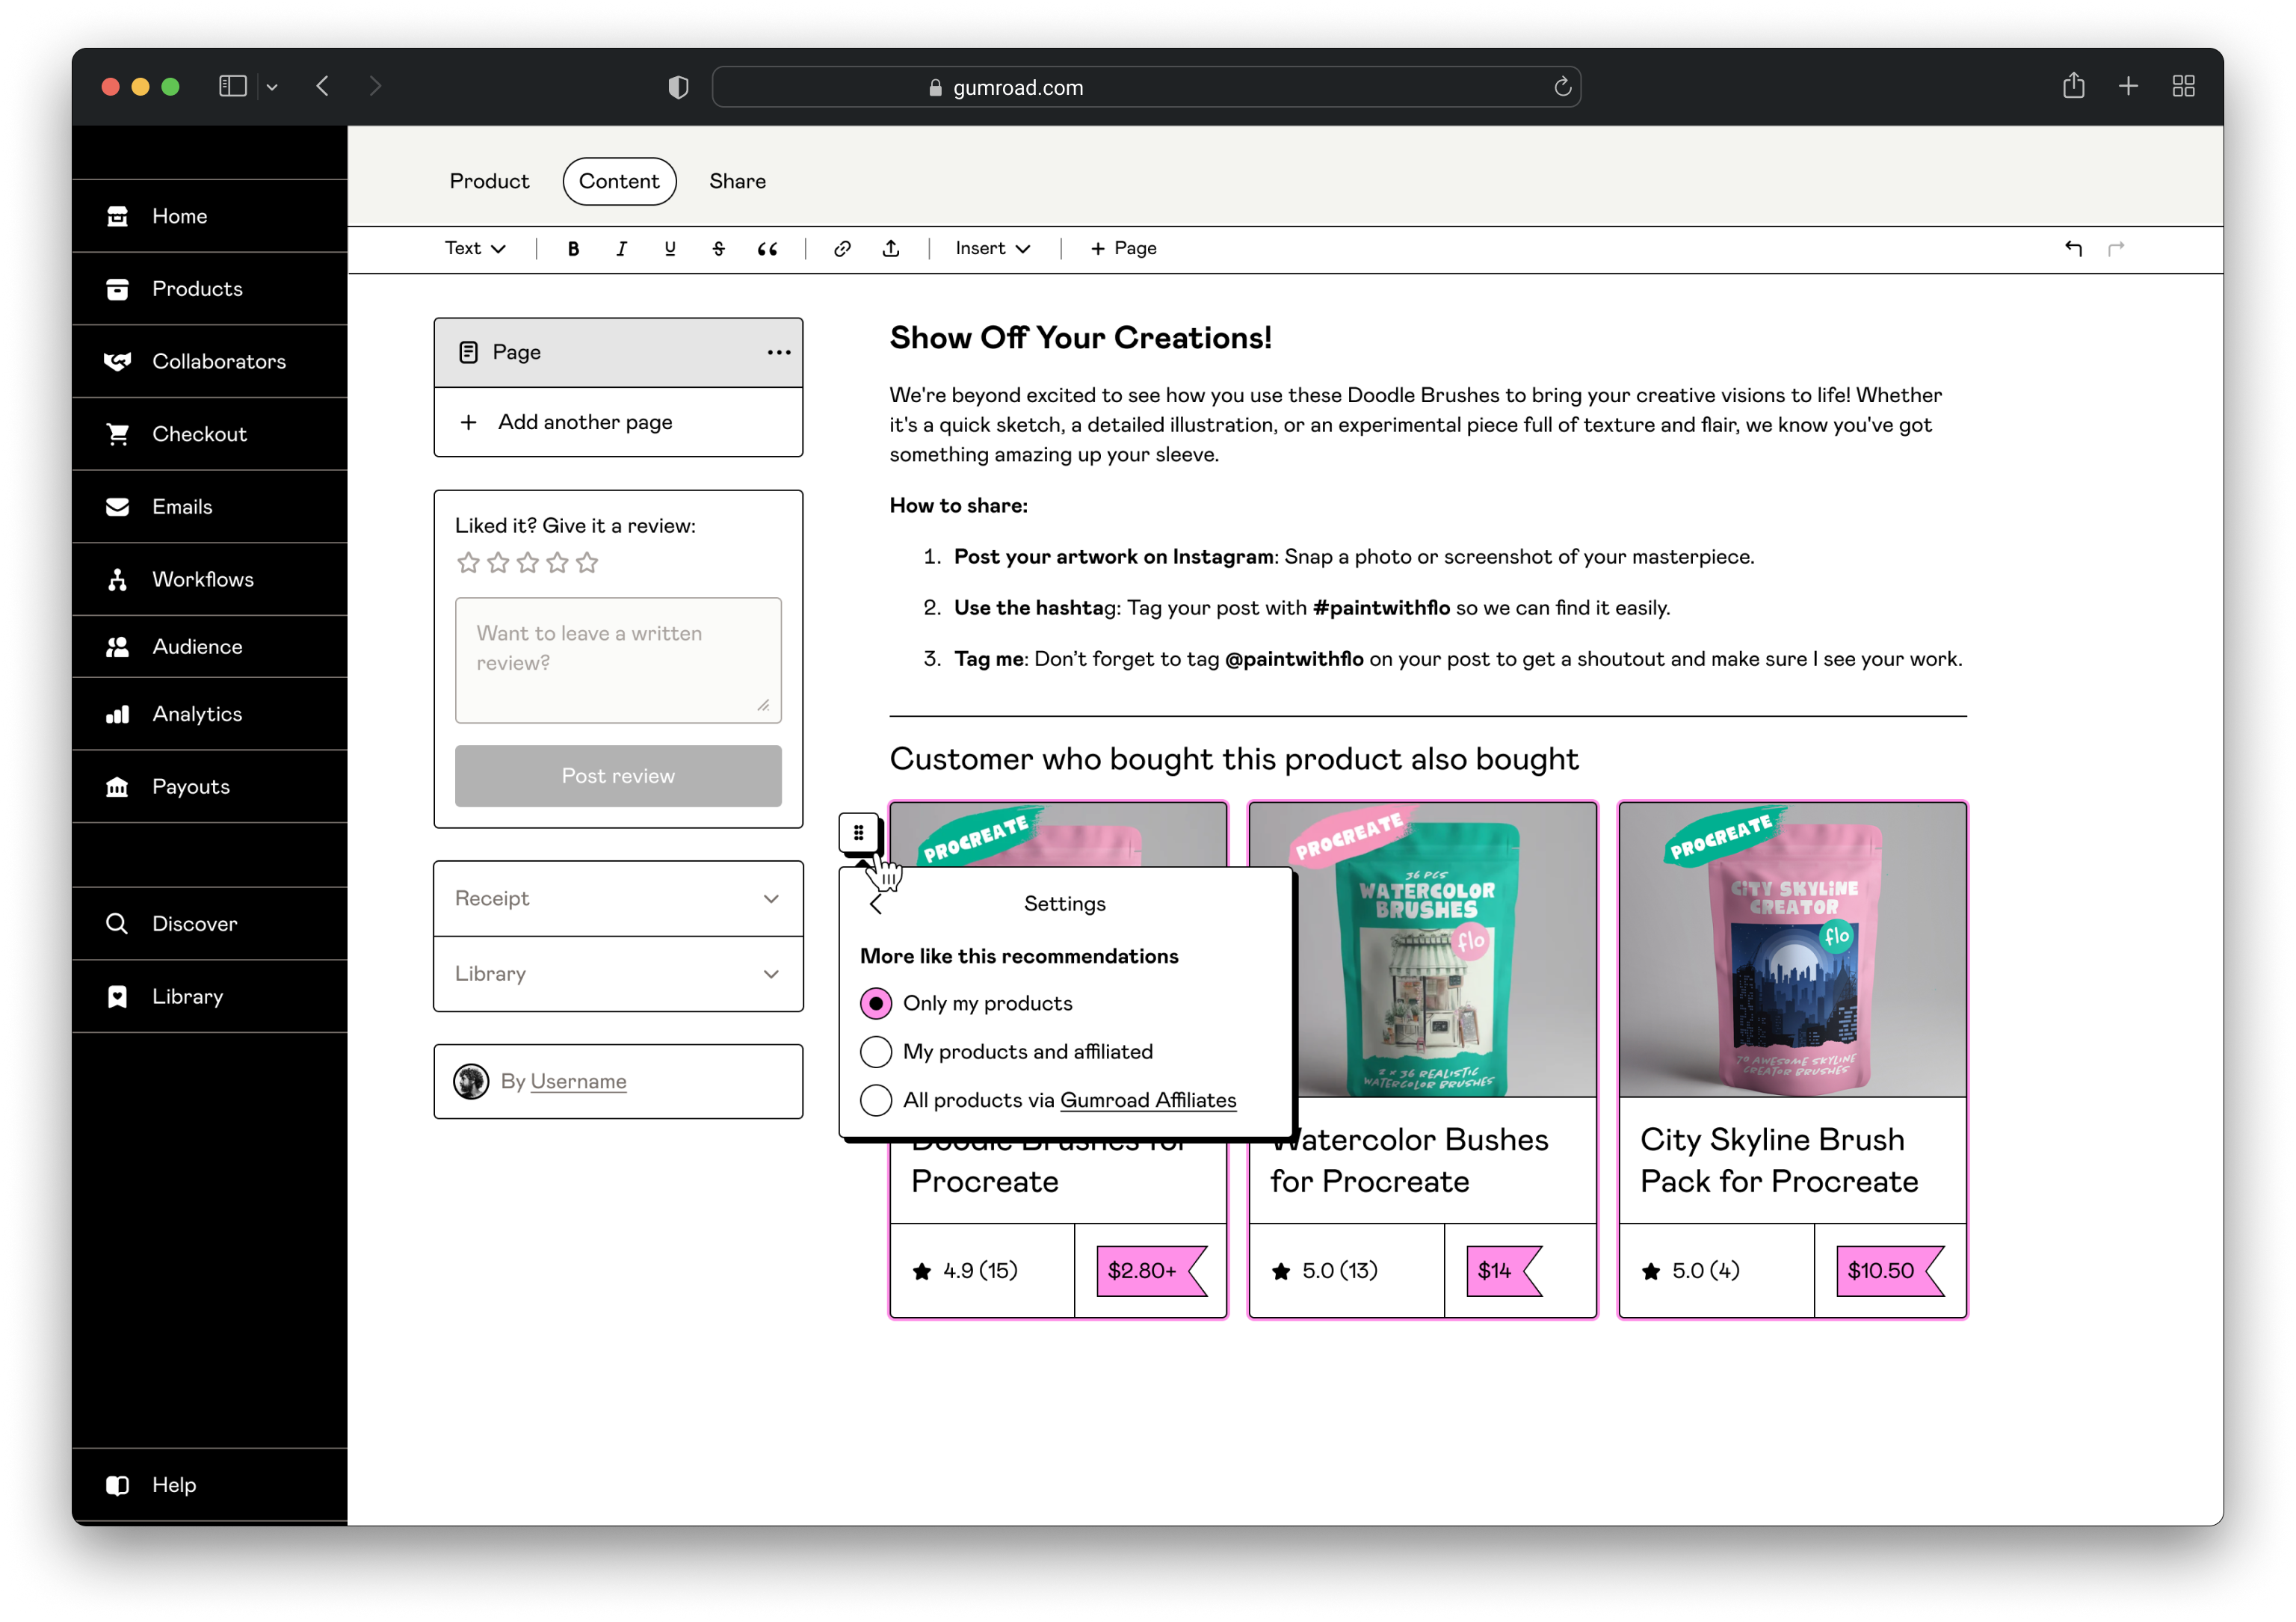
Task: Select All products via Gumroad Affiliates
Action: click(x=875, y=1100)
